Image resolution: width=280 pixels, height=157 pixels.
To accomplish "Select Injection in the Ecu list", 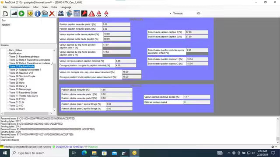I will (6, 25).
